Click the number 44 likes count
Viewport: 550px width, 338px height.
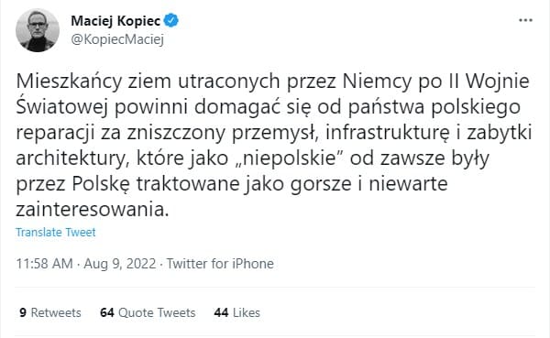(x=221, y=312)
